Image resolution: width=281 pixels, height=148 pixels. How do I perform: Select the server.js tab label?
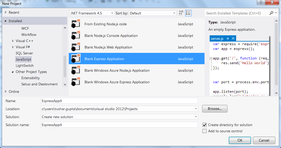(217, 39)
